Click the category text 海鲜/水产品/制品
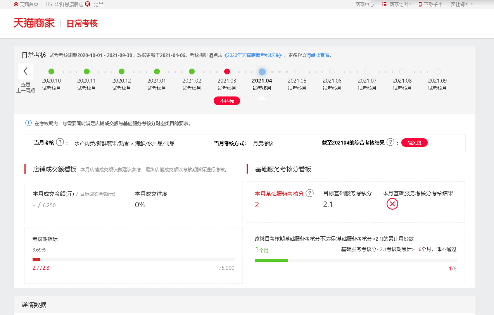The image size is (494, 315). click(x=155, y=143)
